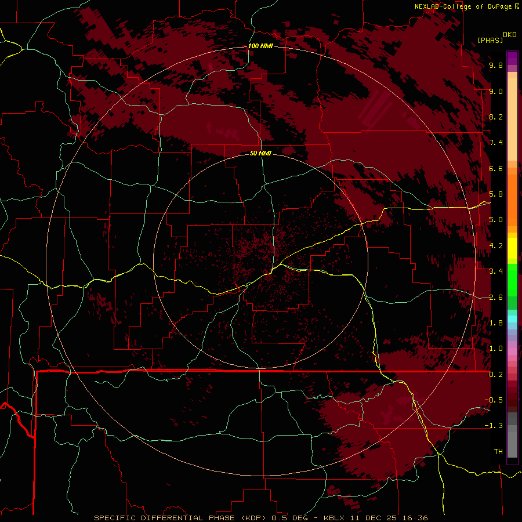The height and width of the screenshot is (522, 522).
Task: Pick the purple band atop the color scale
Action: pyautogui.click(x=512, y=58)
